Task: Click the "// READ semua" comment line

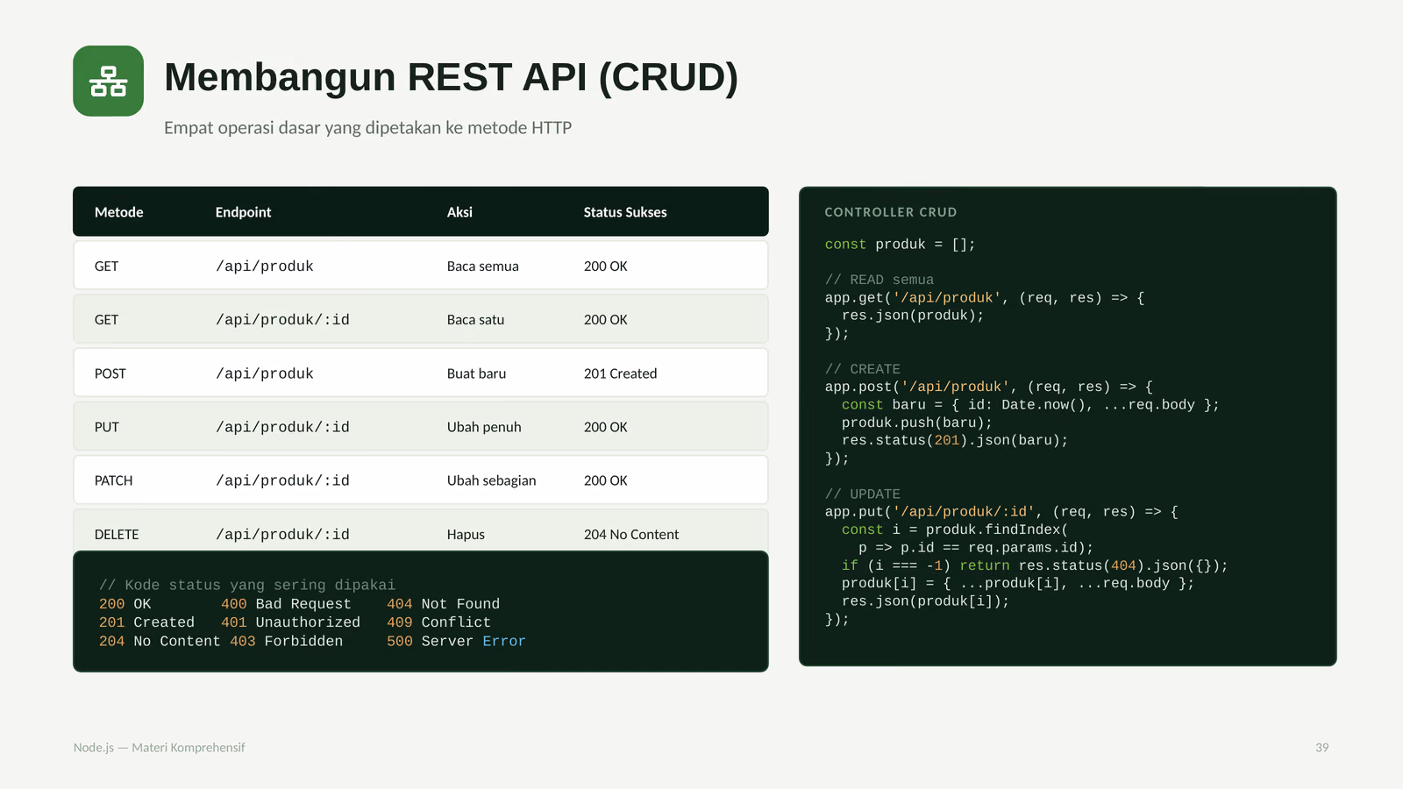Action: pos(880,280)
